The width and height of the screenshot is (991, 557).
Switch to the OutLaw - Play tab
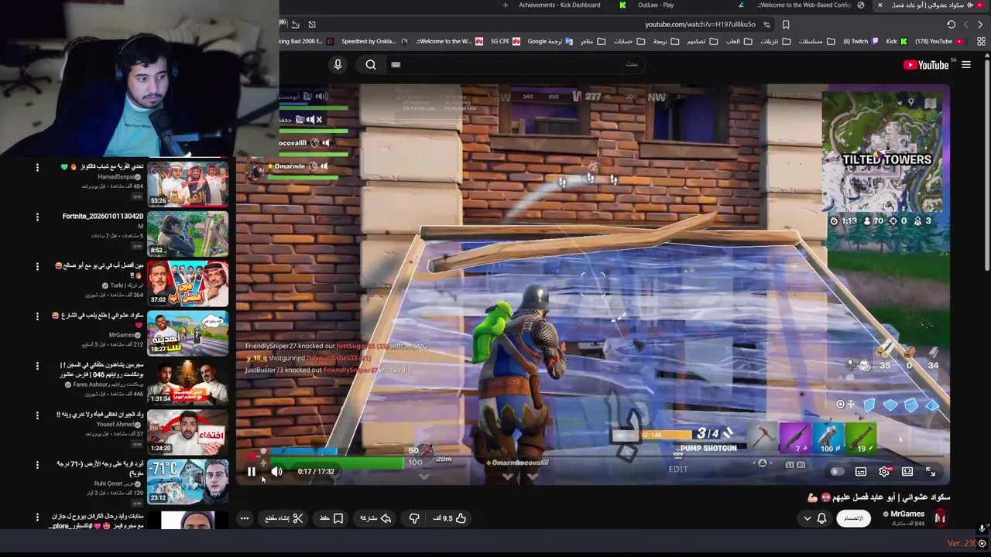coord(656,5)
